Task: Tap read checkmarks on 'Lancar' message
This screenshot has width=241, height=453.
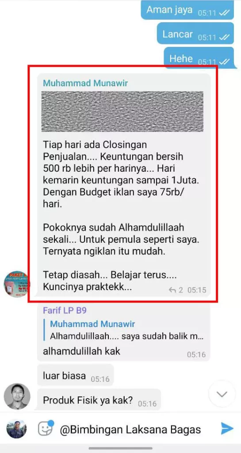Action: (224, 37)
